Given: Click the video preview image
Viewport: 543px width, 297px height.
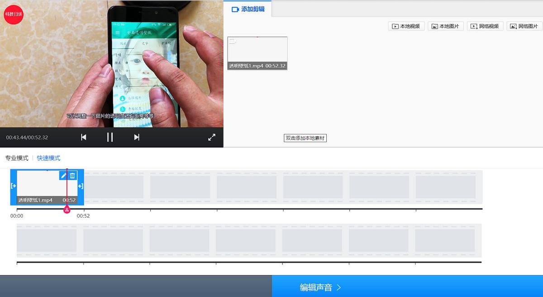Looking at the screenshot, I should pos(112,64).
